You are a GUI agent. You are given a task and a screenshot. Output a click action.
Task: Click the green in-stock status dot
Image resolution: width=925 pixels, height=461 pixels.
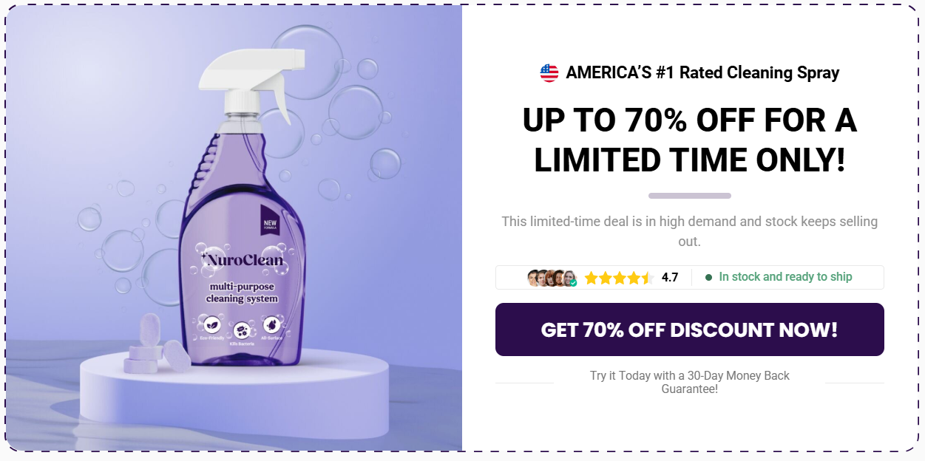[x=708, y=277]
